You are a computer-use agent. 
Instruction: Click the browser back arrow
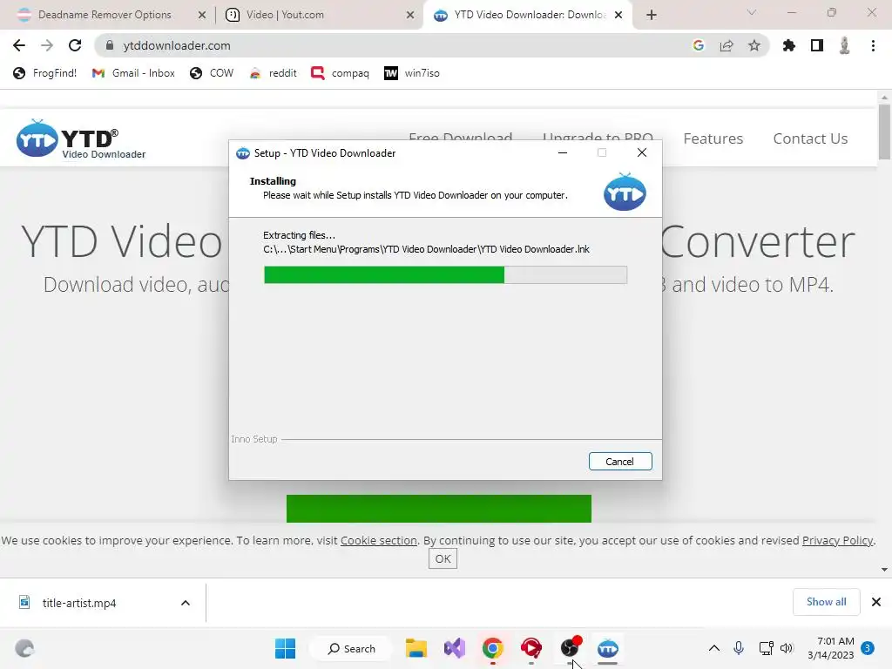pos(19,45)
